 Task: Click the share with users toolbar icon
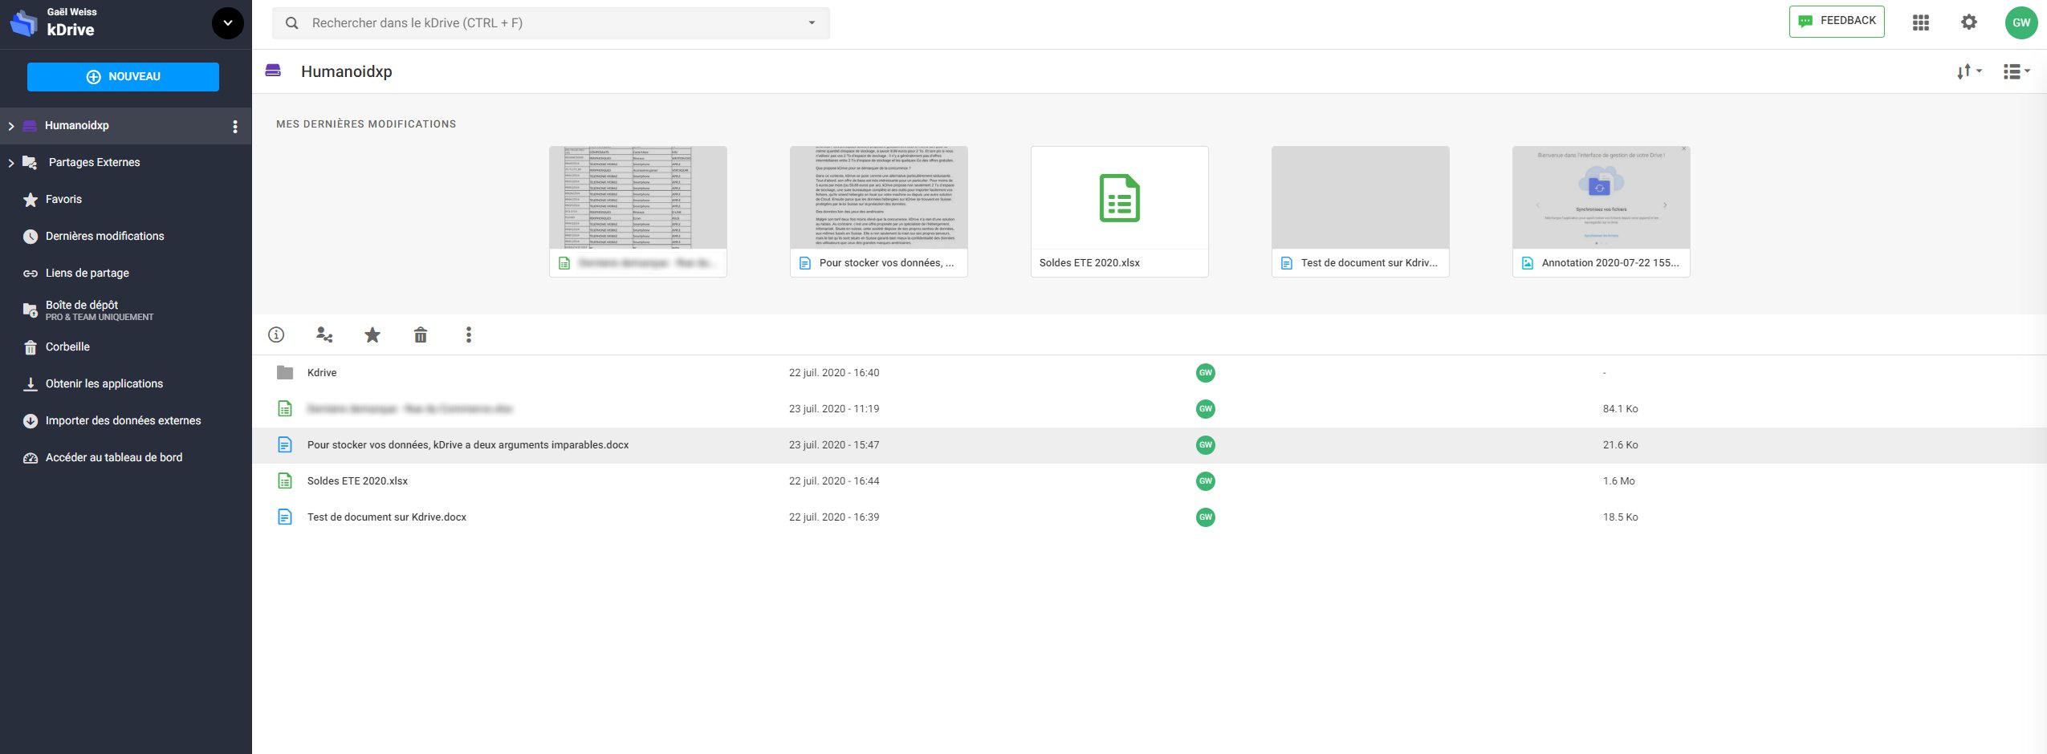324,334
